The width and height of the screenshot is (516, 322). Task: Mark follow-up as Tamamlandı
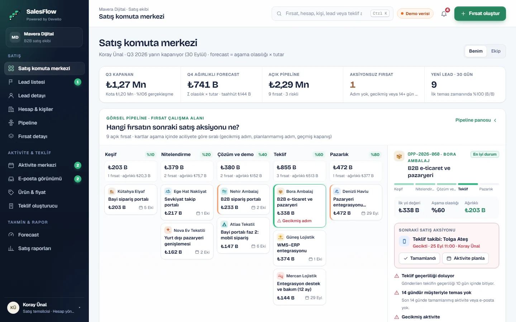(419, 258)
